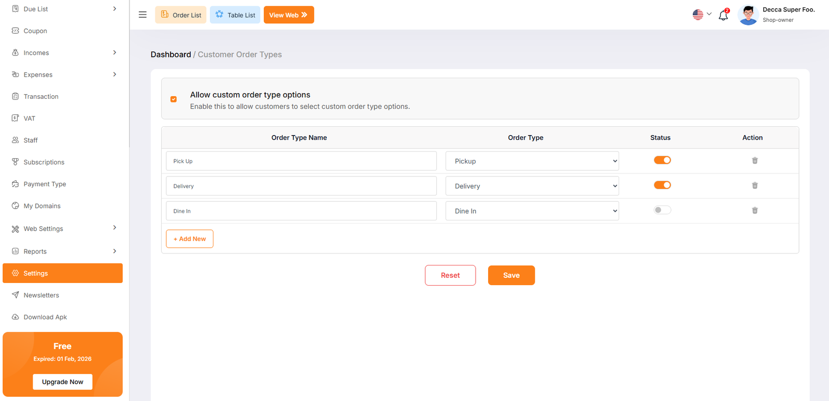
Task: Go to Payment Type in sidebar
Action: [45, 184]
